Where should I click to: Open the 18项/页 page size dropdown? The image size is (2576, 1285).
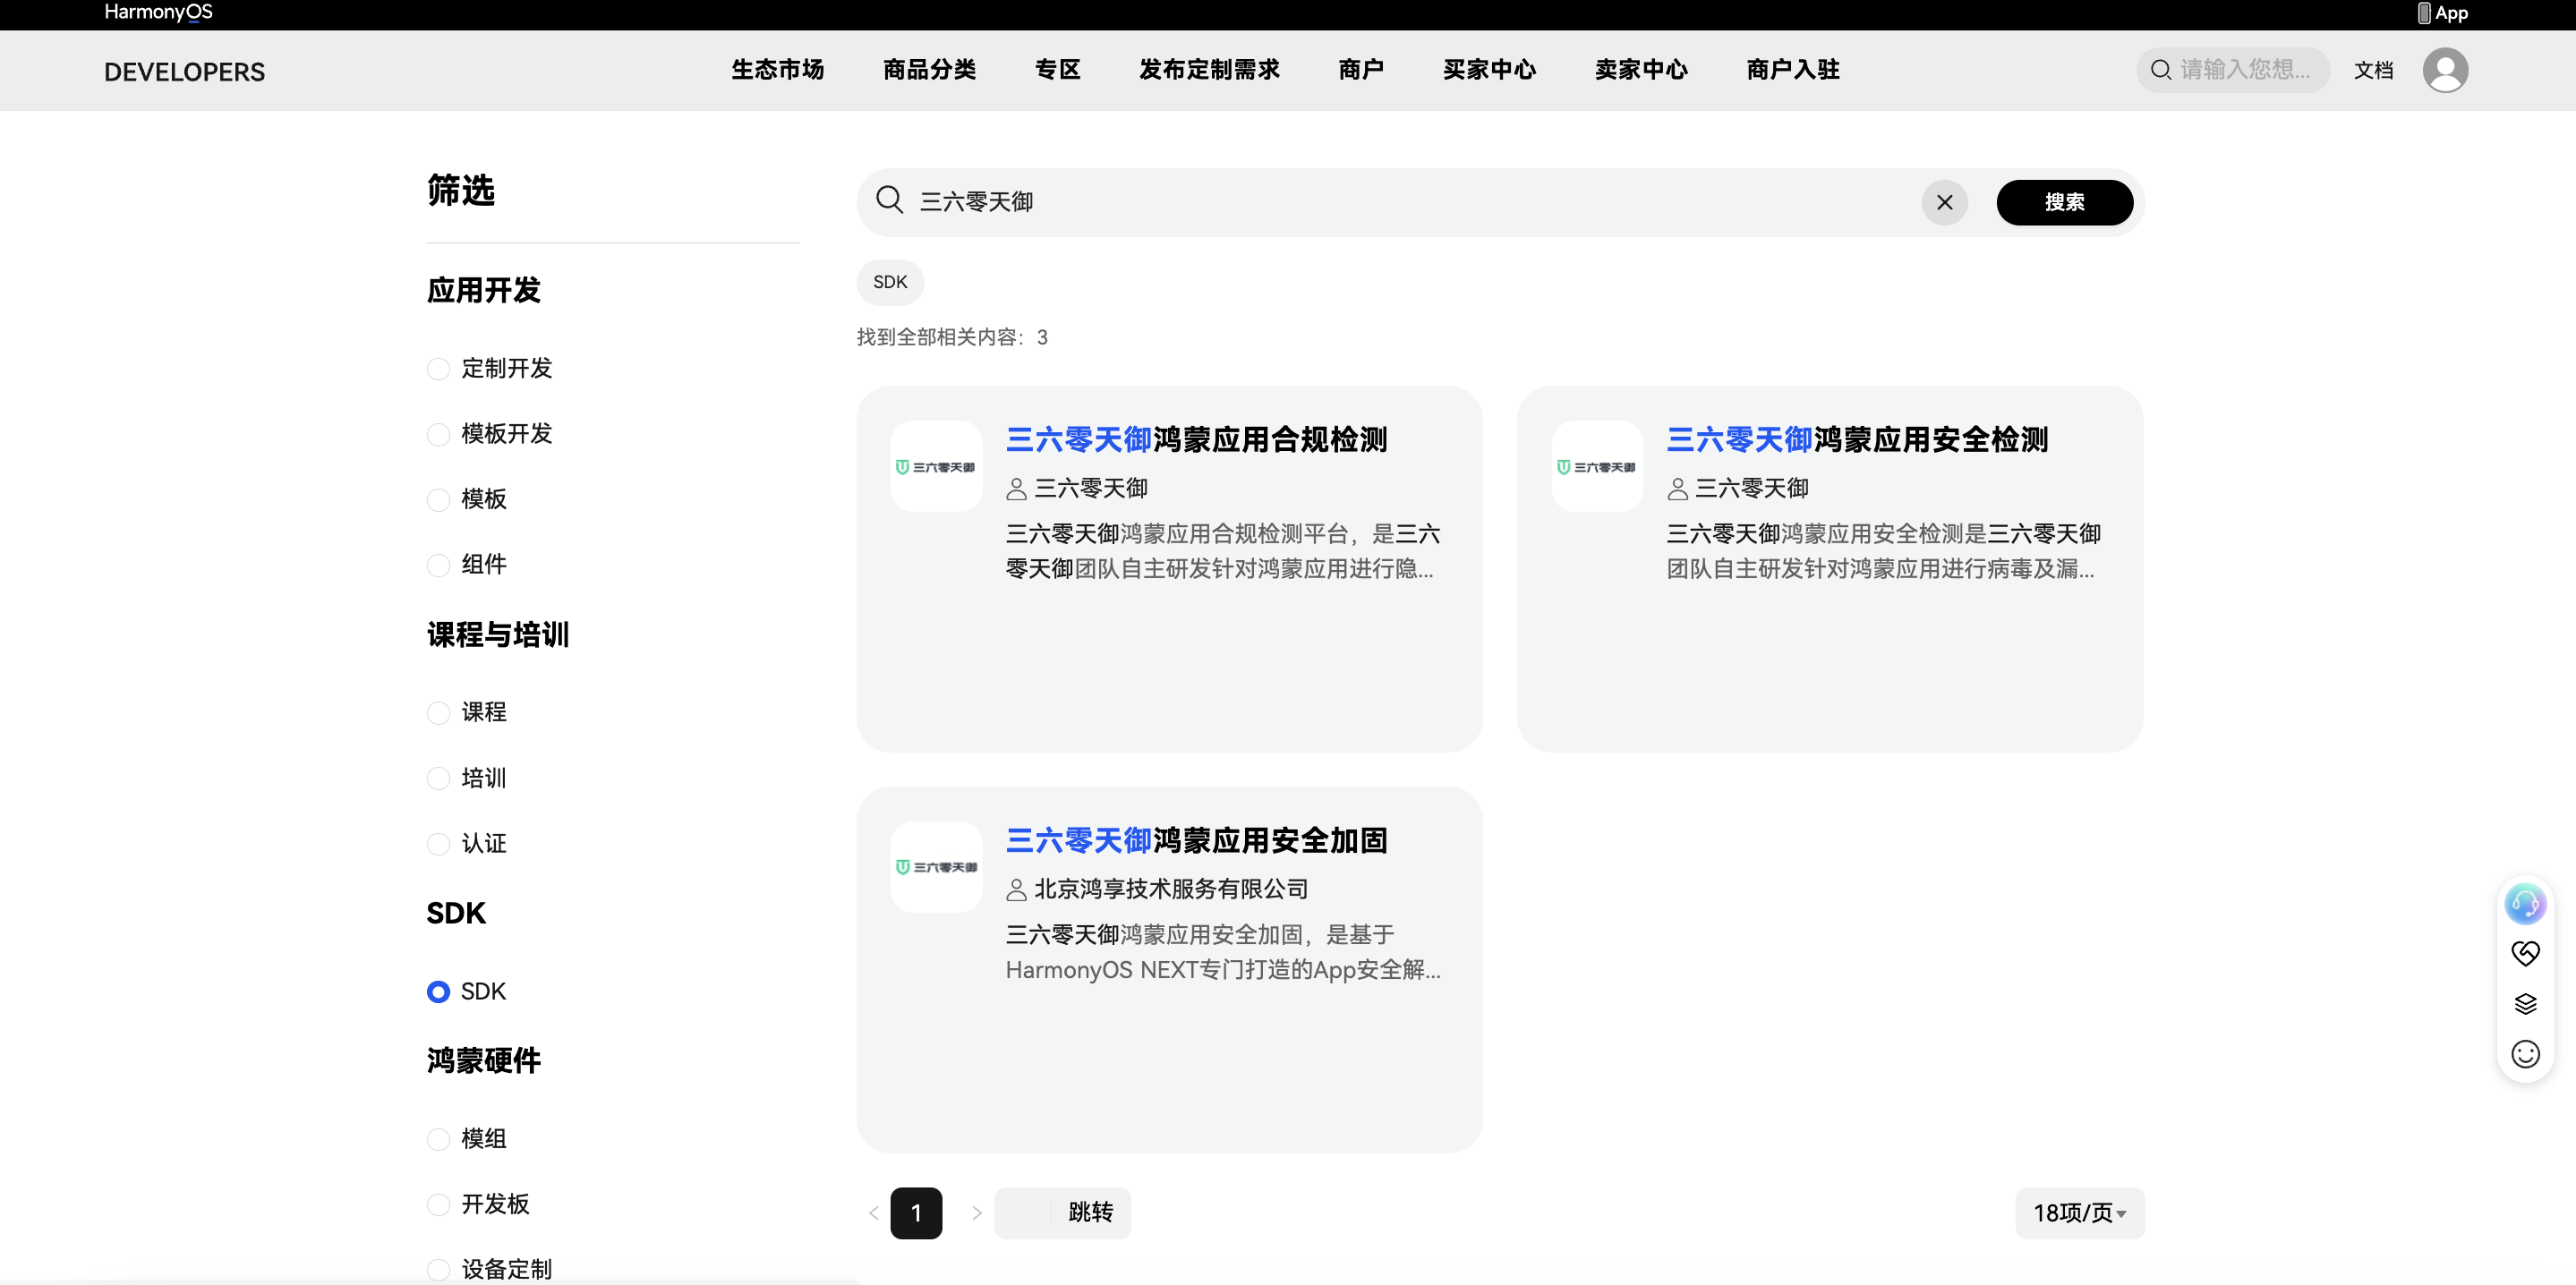point(2079,1212)
